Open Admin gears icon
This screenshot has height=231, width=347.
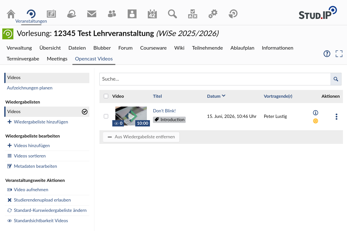tap(213, 14)
